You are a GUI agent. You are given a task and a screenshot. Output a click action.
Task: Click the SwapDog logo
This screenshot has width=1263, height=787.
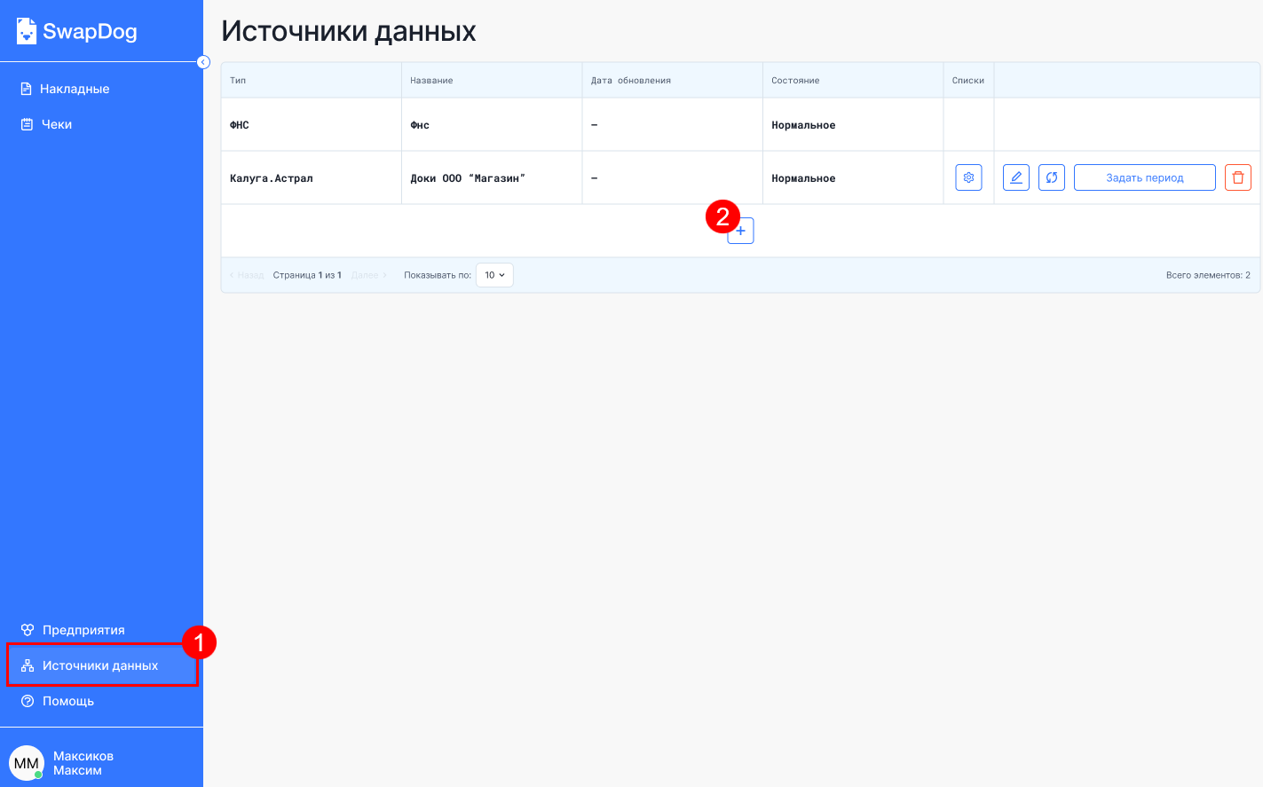pyautogui.click(x=77, y=32)
